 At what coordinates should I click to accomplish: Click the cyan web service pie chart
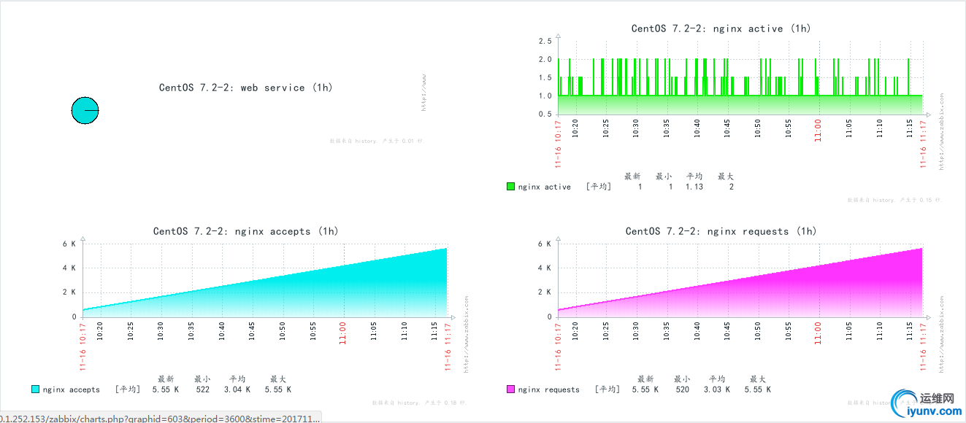(x=85, y=110)
